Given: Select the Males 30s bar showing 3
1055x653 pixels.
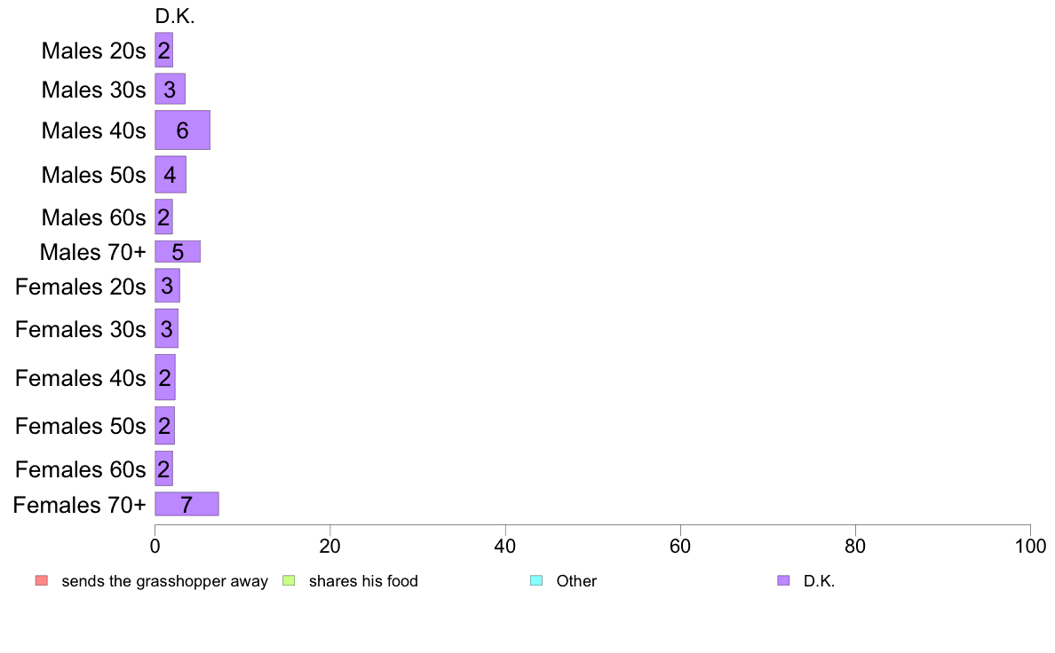Looking at the screenshot, I should 170,89.
